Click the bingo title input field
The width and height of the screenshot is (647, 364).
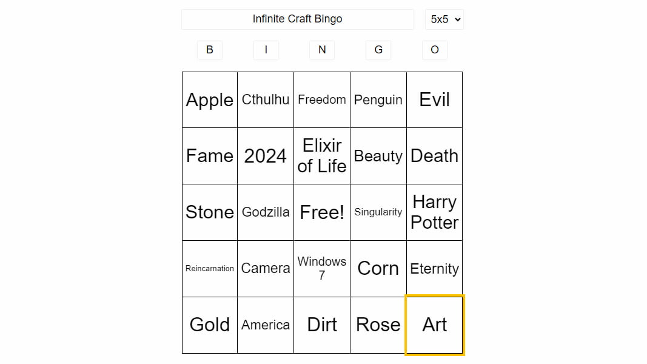(x=297, y=19)
